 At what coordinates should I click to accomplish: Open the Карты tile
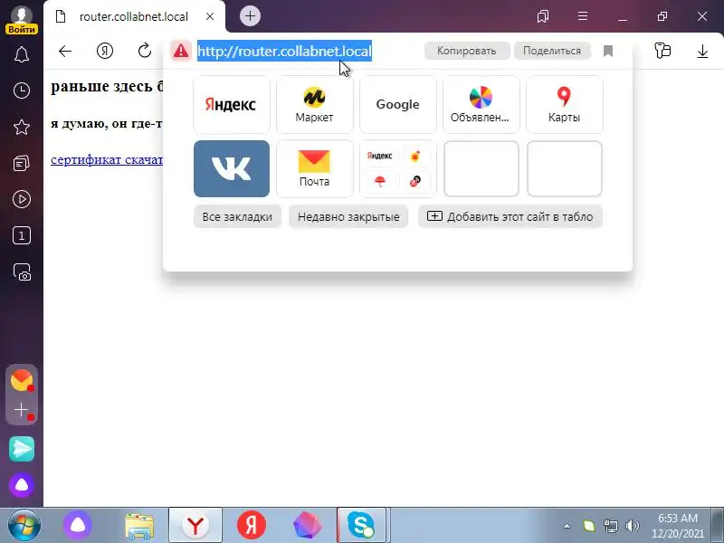coord(564,105)
